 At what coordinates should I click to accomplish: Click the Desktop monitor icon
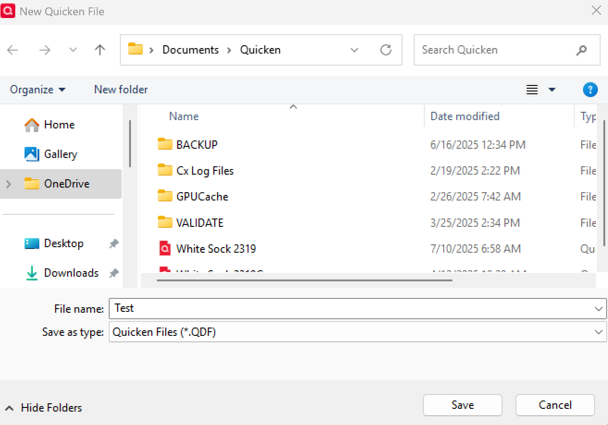32,243
